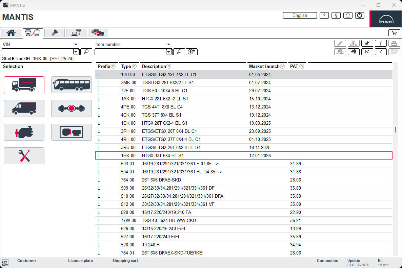Image resolution: width=402 pixels, height=268 pixels.
Task: Toggle sort indicator on PAT column
Action: pyautogui.click(x=301, y=67)
